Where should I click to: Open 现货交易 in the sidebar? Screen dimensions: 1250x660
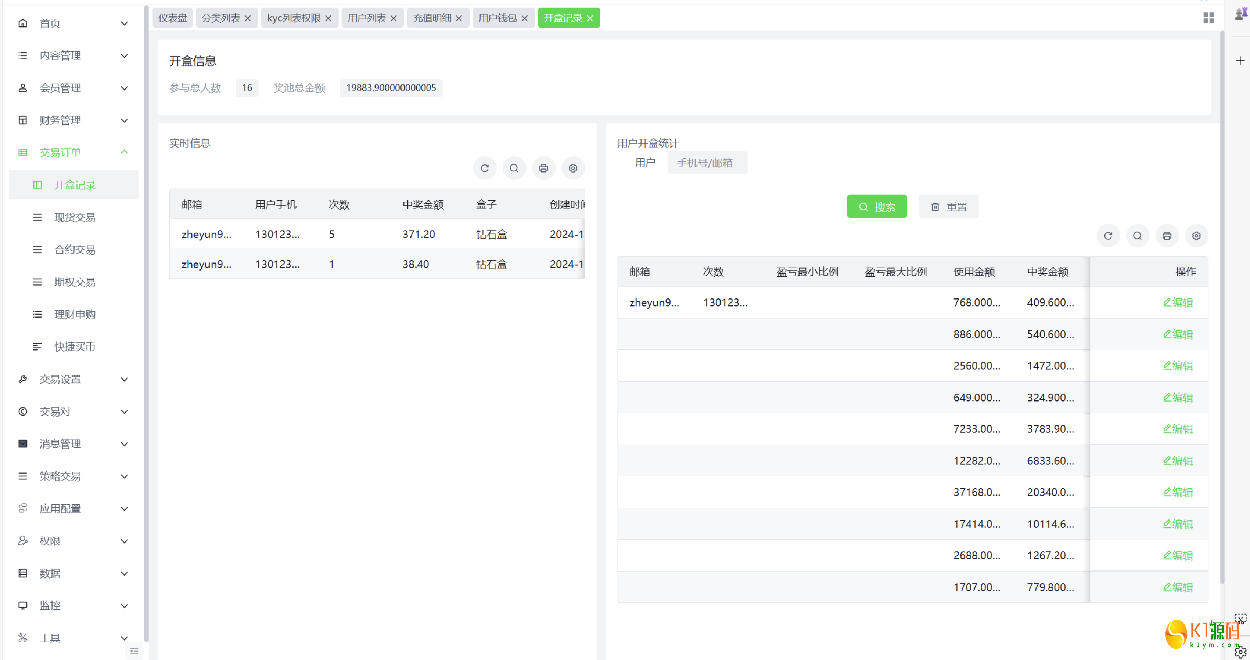tap(75, 217)
